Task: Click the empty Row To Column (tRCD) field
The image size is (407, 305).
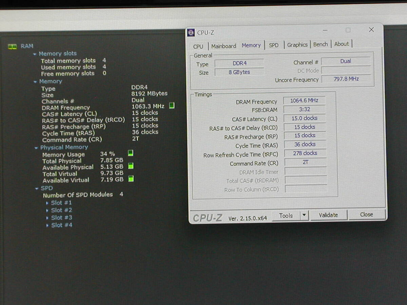Action: (306, 189)
